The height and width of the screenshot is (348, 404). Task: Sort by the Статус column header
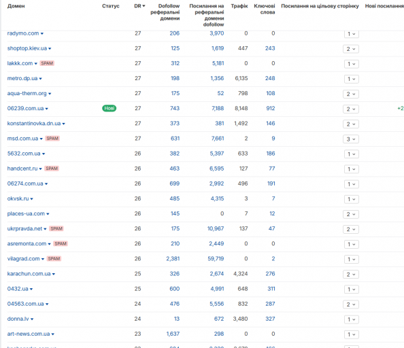click(x=111, y=6)
